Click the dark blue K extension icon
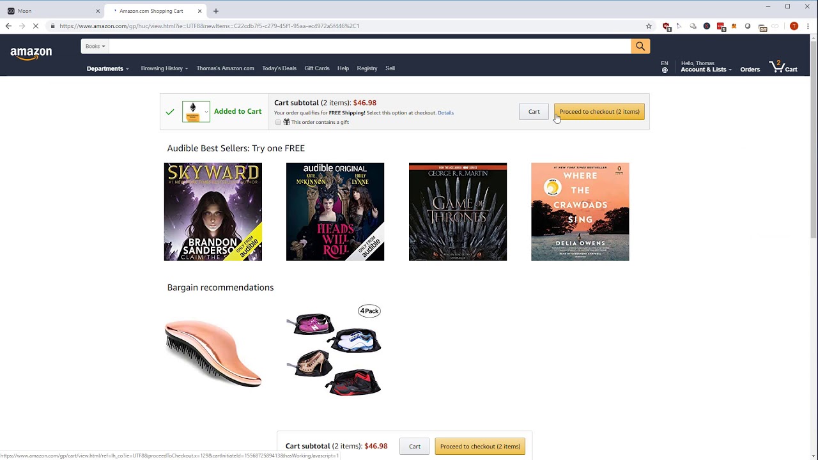Screen dimensions: 818x460 [707, 26]
